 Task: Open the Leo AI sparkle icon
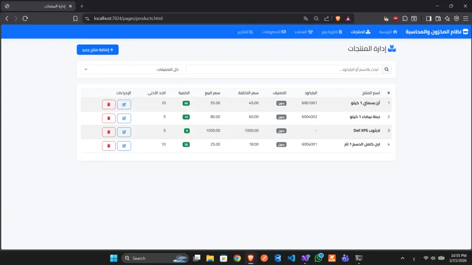click(x=447, y=18)
